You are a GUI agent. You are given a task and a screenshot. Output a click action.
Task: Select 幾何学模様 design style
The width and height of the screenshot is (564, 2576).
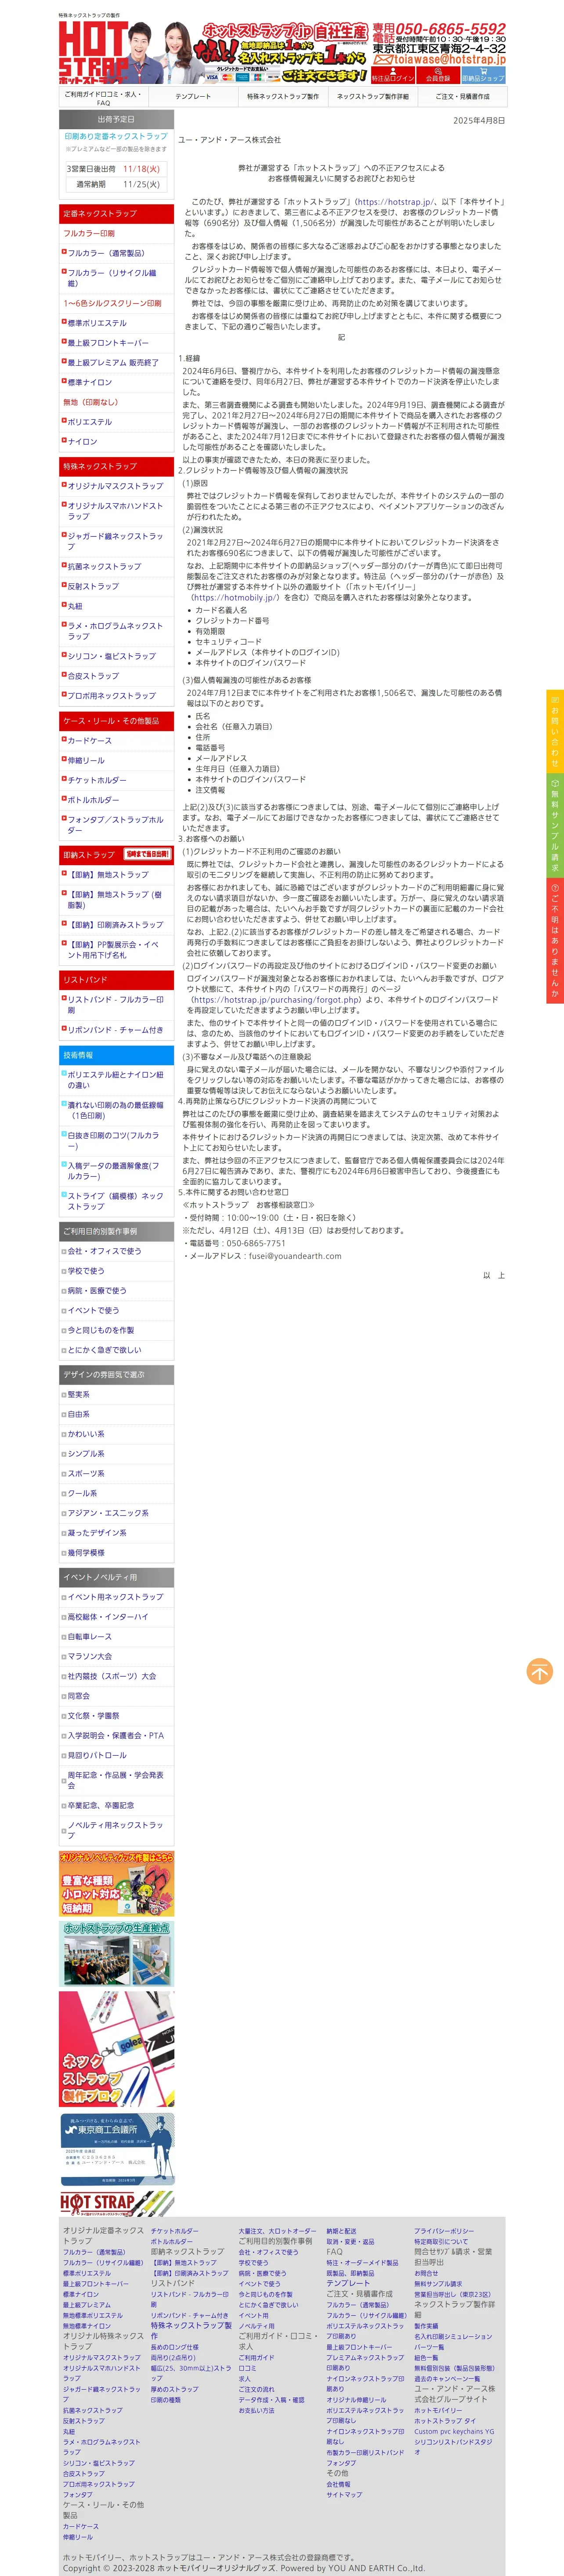click(x=85, y=1553)
